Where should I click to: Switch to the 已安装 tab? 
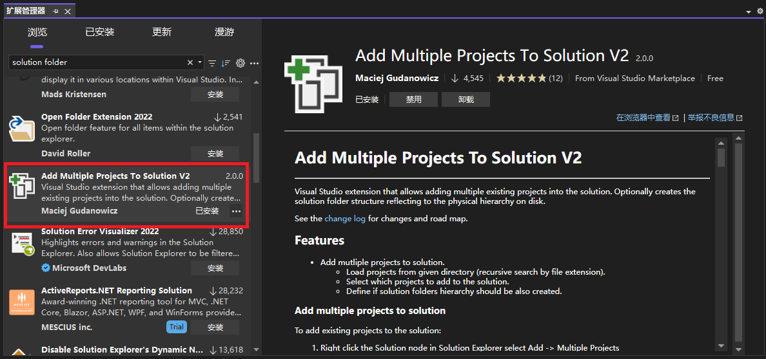(100, 32)
